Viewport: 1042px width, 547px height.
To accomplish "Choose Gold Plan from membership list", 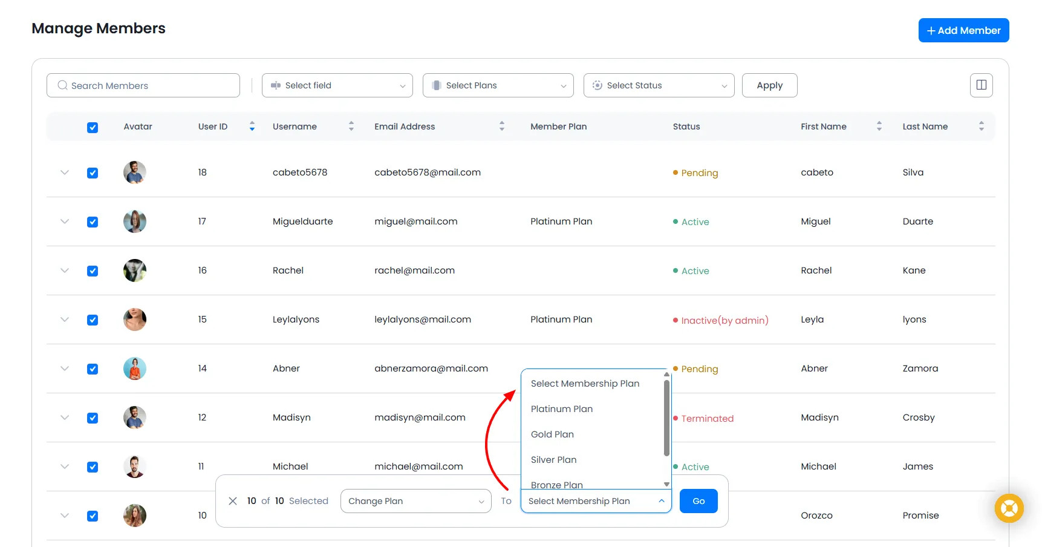I will pos(552,434).
